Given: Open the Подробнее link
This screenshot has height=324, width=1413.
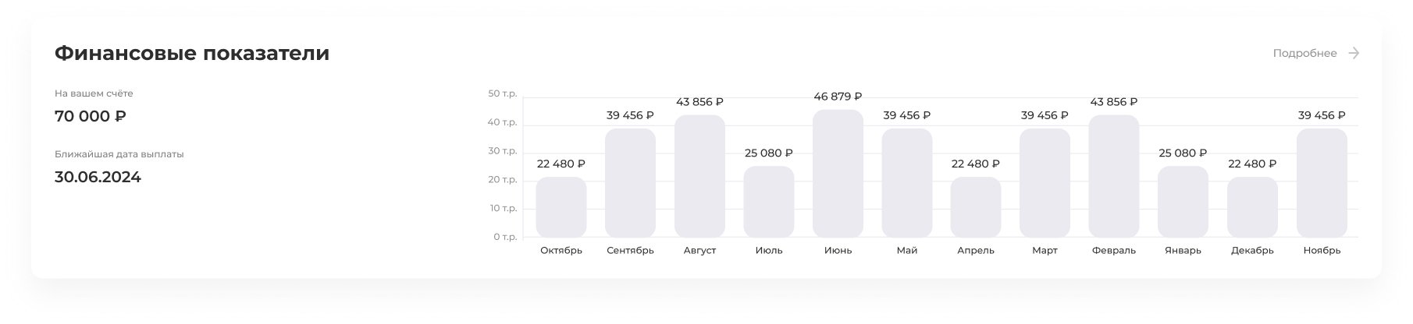Looking at the screenshot, I should click(x=1304, y=54).
